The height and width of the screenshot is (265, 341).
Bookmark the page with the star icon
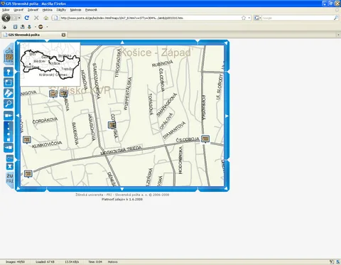(x=244, y=18)
